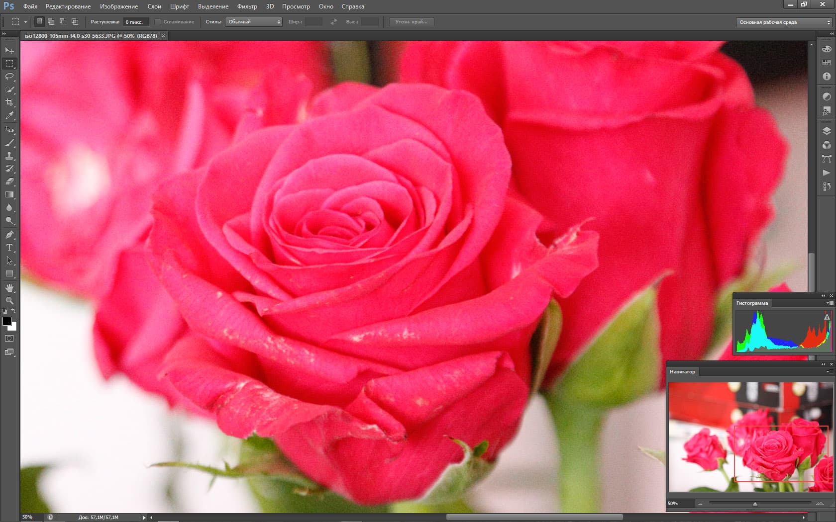Viewport: 836px width, 522px height.
Task: Activate the Hand tool
Action: pos(9,288)
